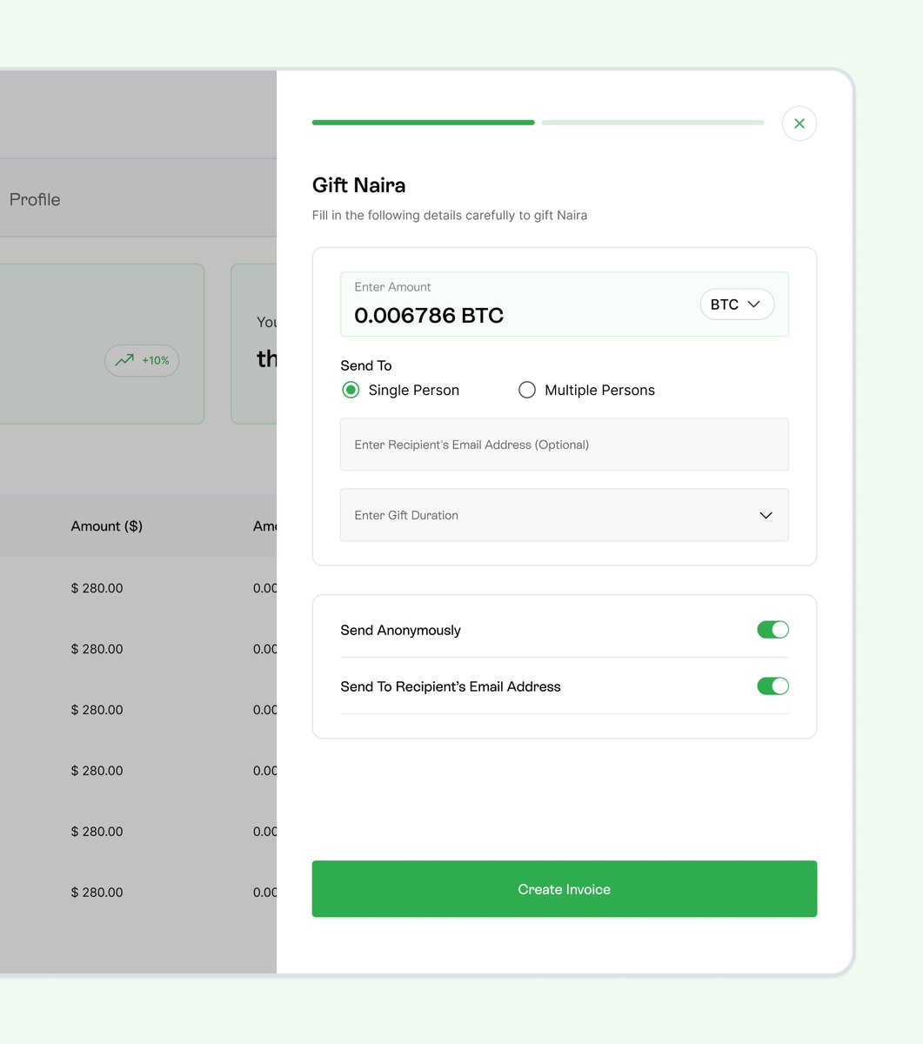Disable the Send Anonymously toggle
Image resolution: width=923 pixels, height=1044 pixels.
pyautogui.click(x=773, y=629)
